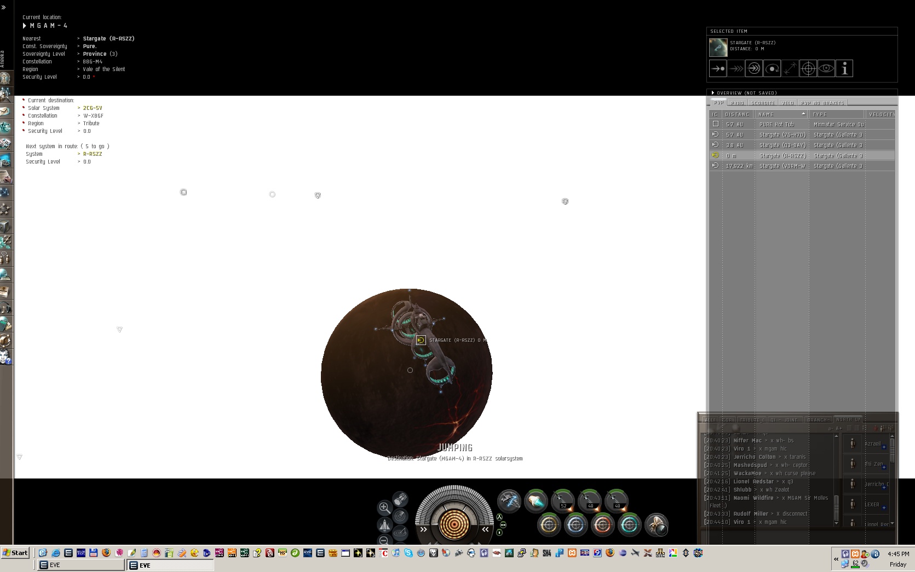The width and height of the screenshot is (915, 572).
Task: Open the character portrait in left sidebar
Action: [5, 78]
